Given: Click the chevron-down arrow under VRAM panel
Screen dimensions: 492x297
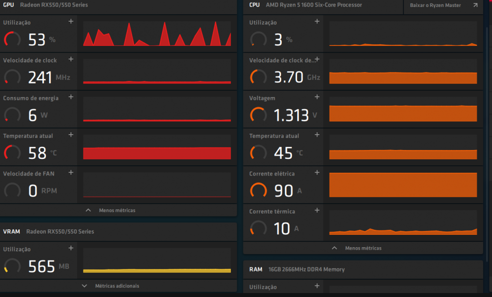Looking at the screenshot, I should click(84, 286).
